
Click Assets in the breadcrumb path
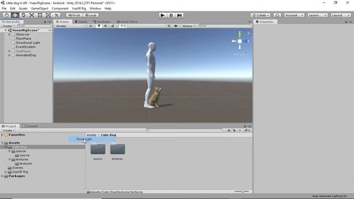[x=91, y=135]
